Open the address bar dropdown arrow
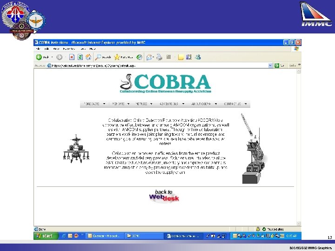Screen dimensions: 335x251 [270, 66]
